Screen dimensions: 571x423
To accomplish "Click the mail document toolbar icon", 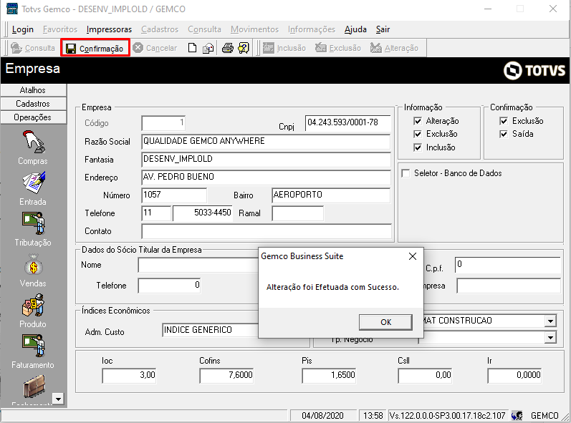I will tap(208, 48).
